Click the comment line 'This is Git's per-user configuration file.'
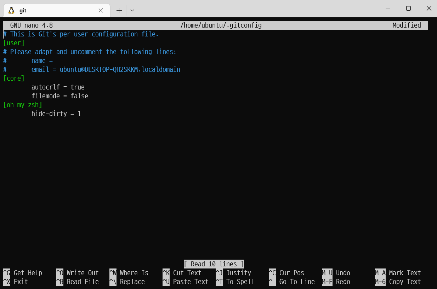Image resolution: width=437 pixels, height=289 pixels. (81, 34)
